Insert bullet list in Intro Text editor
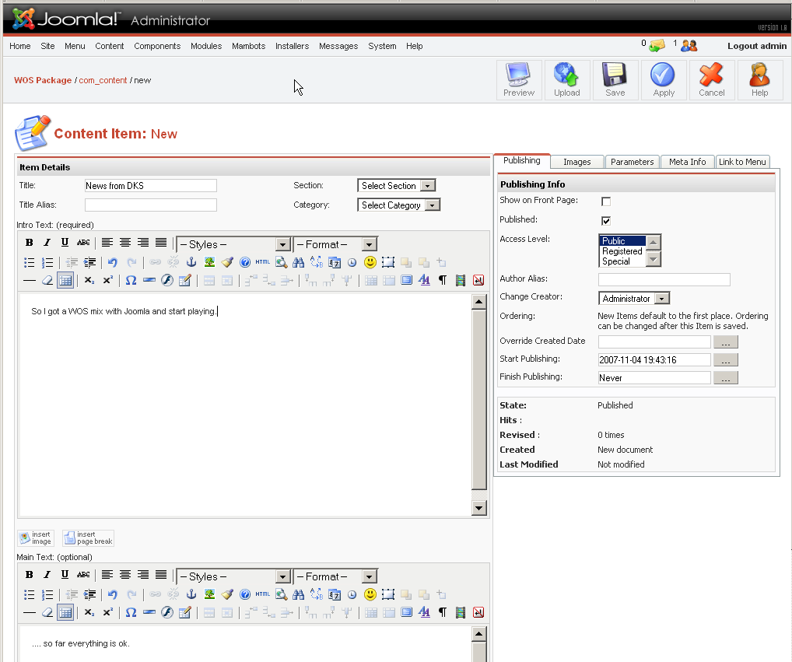The height and width of the screenshot is (662, 792). 30,263
